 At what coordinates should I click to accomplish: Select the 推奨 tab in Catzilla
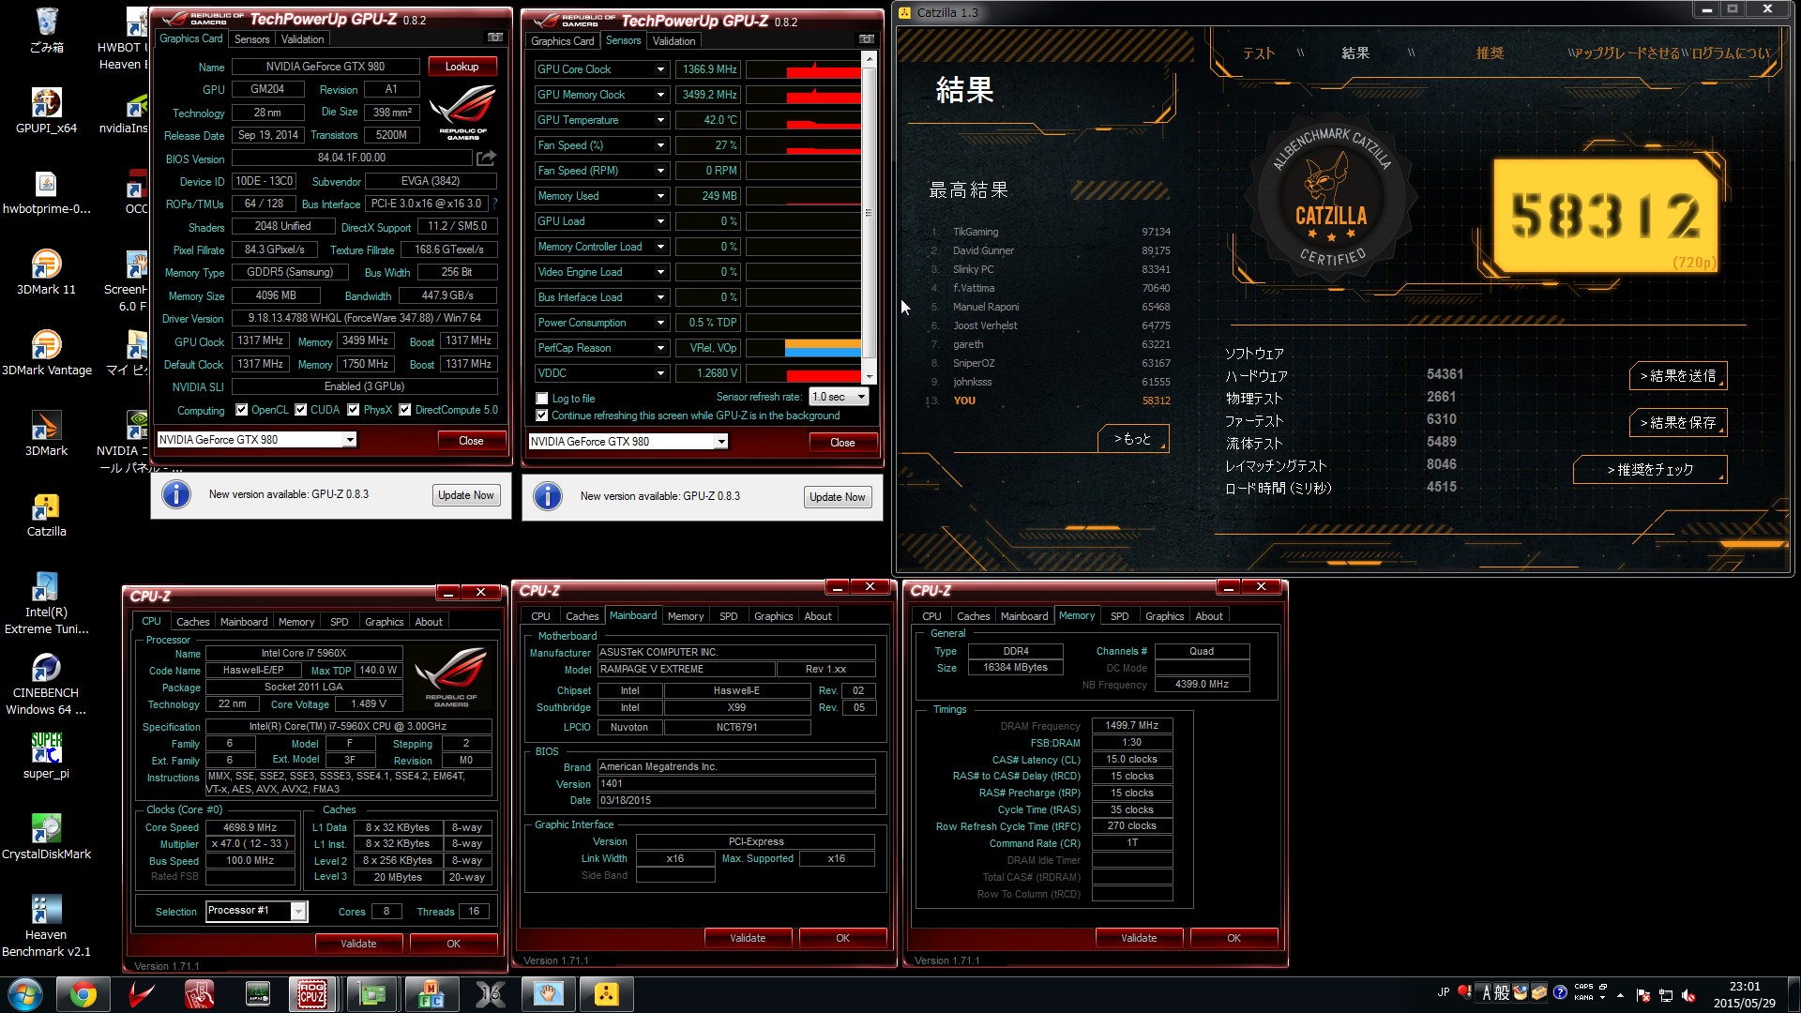1490,53
